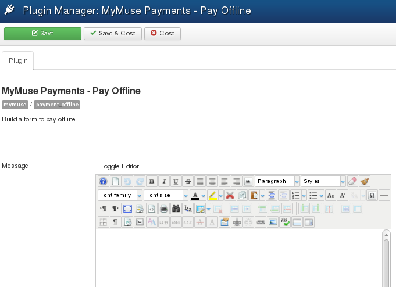Toggle editor fullscreen mode
Viewport: 396px width, 287px height.
pos(127,209)
